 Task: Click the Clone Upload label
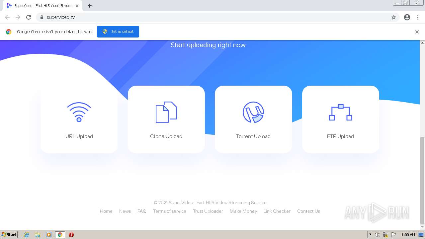click(x=166, y=136)
